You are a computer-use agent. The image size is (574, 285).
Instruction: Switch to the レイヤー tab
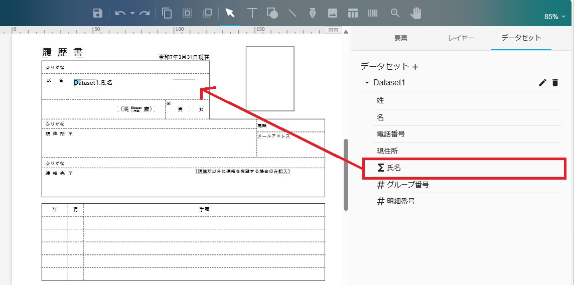[x=461, y=38]
